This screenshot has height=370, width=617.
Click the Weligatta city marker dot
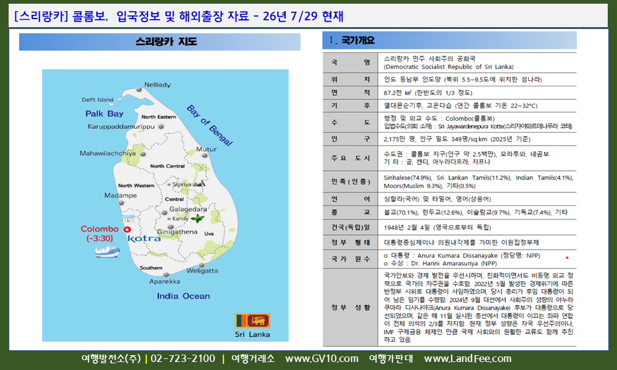click(202, 265)
